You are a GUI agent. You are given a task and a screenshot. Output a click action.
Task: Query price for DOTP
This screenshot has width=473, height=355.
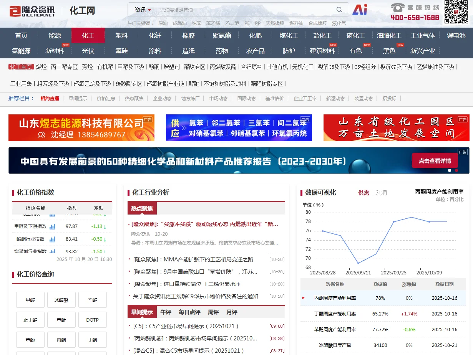click(93, 320)
